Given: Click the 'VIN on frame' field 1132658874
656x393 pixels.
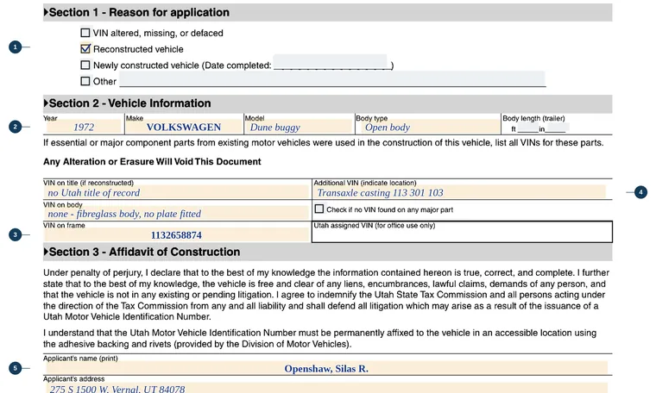Looking at the screenshot, I should click(x=177, y=235).
